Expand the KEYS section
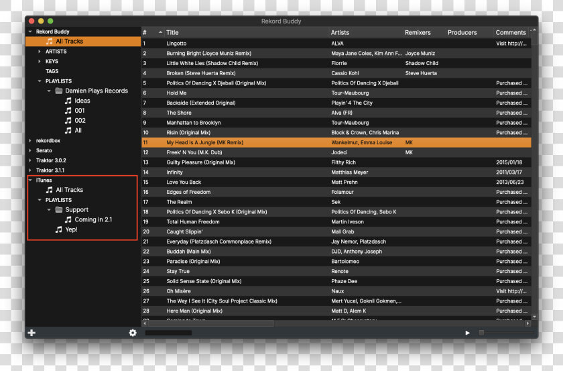 pyautogui.click(x=40, y=61)
